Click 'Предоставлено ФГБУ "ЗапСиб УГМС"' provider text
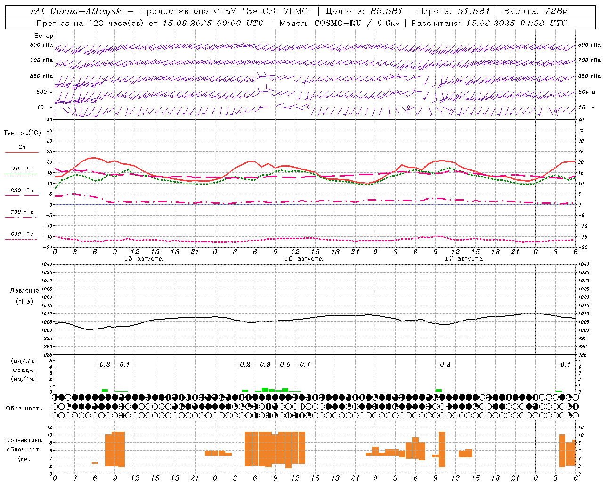The image size is (603, 482). (x=227, y=11)
